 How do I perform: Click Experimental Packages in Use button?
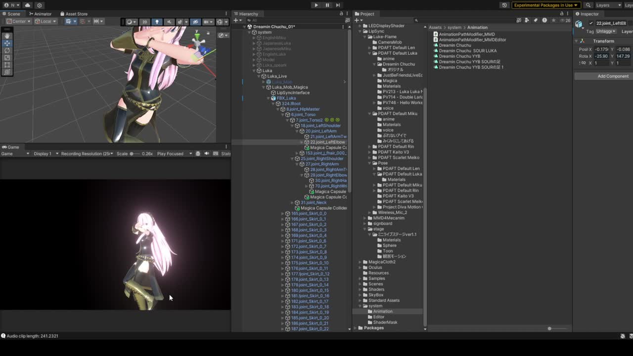545,5
